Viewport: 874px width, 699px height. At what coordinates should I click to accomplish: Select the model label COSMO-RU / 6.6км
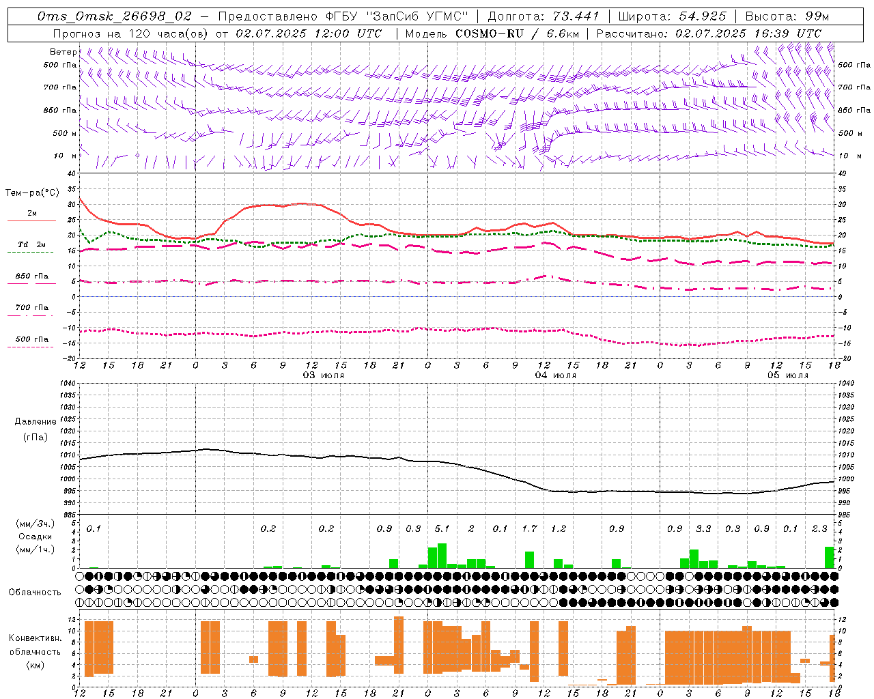517,33
